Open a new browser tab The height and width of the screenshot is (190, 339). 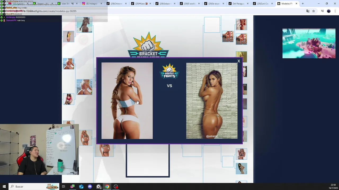pos(303,4)
